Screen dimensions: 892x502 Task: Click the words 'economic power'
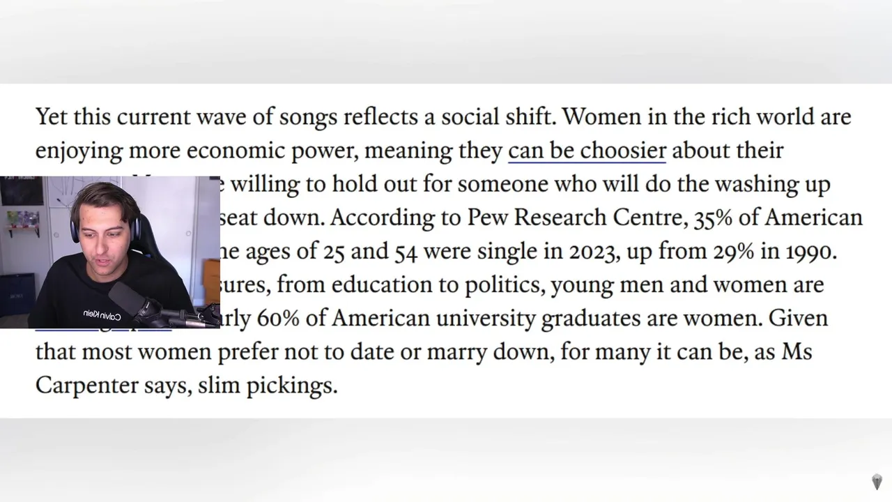[x=274, y=151]
